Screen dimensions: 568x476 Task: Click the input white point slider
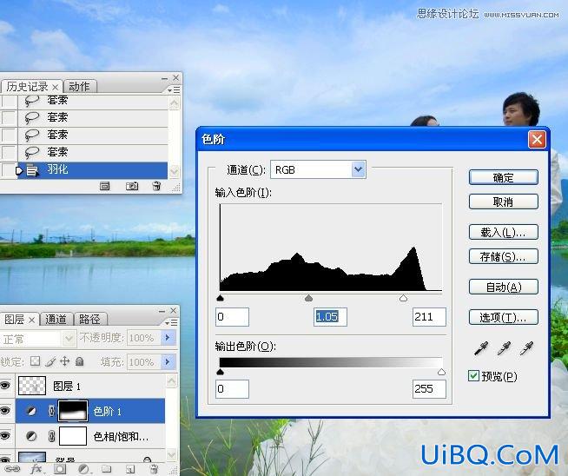pyautogui.click(x=403, y=298)
